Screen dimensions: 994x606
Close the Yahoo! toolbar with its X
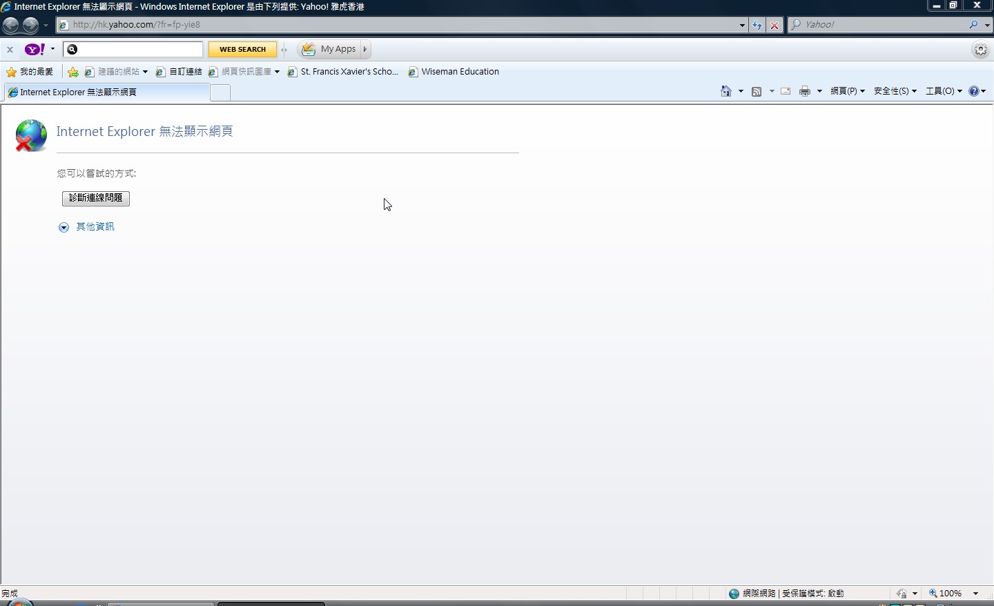10,49
